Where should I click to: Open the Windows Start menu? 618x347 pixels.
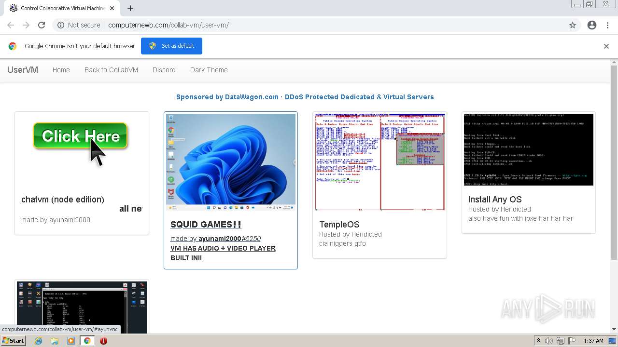(x=13, y=341)
